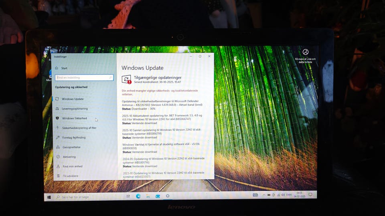This screenshot has height=216, width=385.
Task: Open File Explorer from the taskbar
Action: 148,196
